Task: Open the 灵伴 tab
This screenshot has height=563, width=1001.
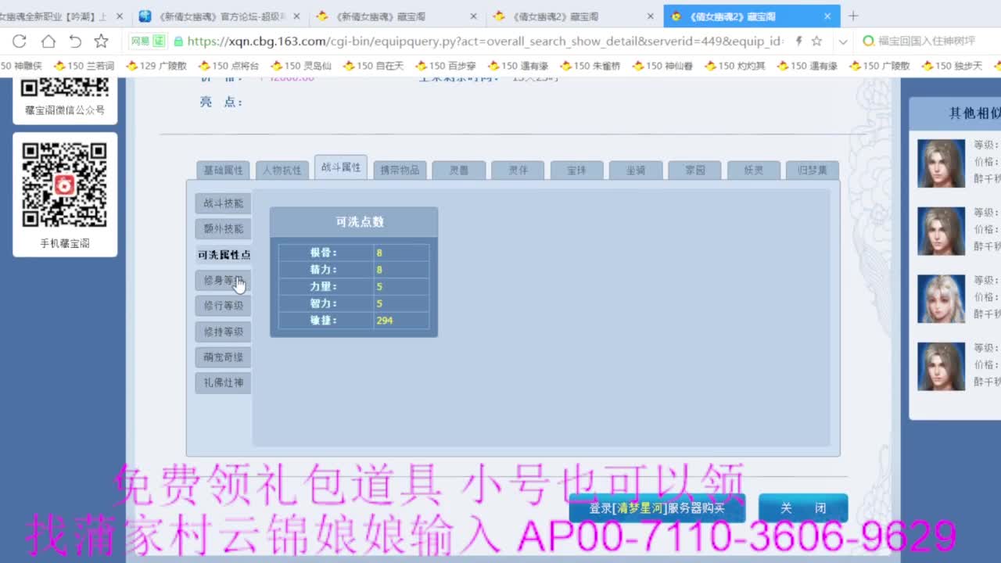Action: (x=518, y=170)
